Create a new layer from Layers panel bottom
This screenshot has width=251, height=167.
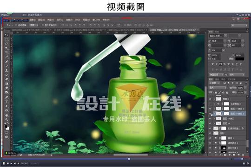point(238,154)
